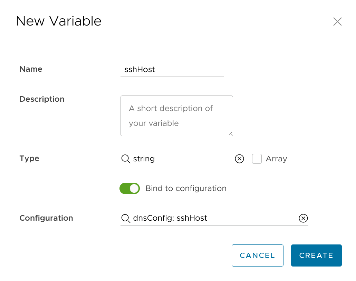Image resolution: width=356 pixels, height=281 pixels.
Task: Clear the string type selection
Action: click(x=239, y=159)
